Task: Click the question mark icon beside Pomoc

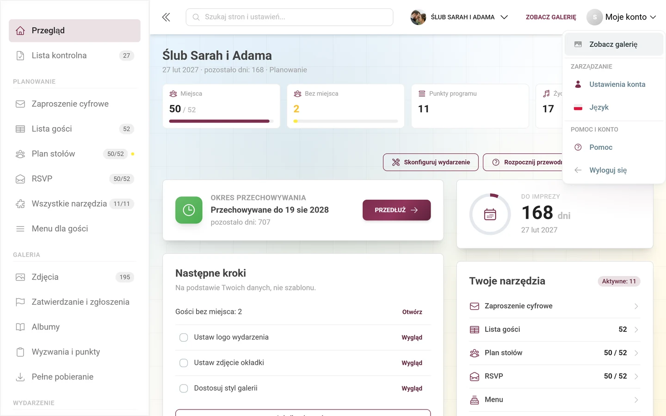Action: tap(578, 147)
